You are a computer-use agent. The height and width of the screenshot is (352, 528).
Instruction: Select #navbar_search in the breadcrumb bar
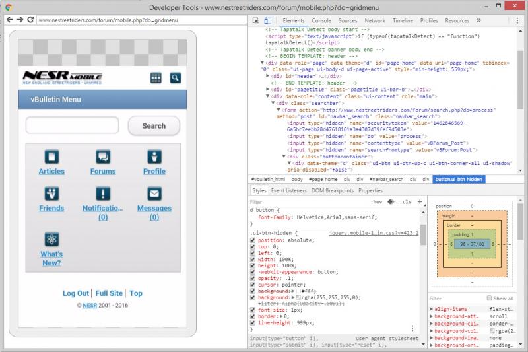pos(386,179)
